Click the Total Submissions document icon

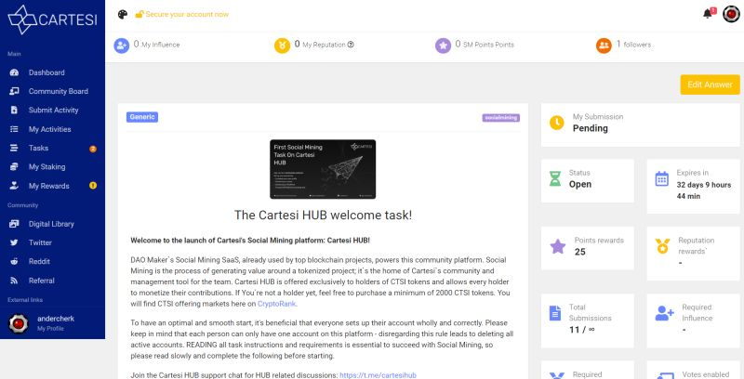click(555, 313)
